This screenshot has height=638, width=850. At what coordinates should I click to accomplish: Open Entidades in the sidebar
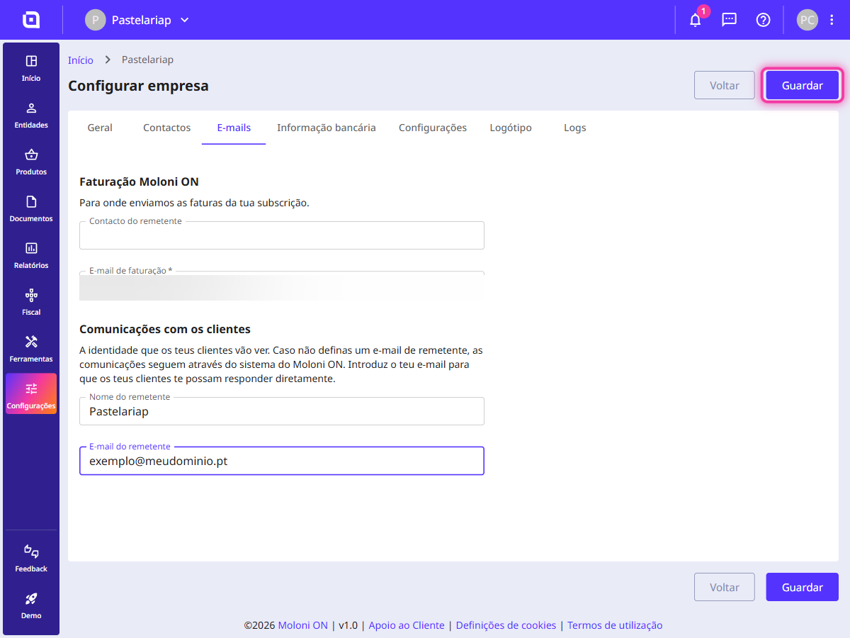pos(31,115)
